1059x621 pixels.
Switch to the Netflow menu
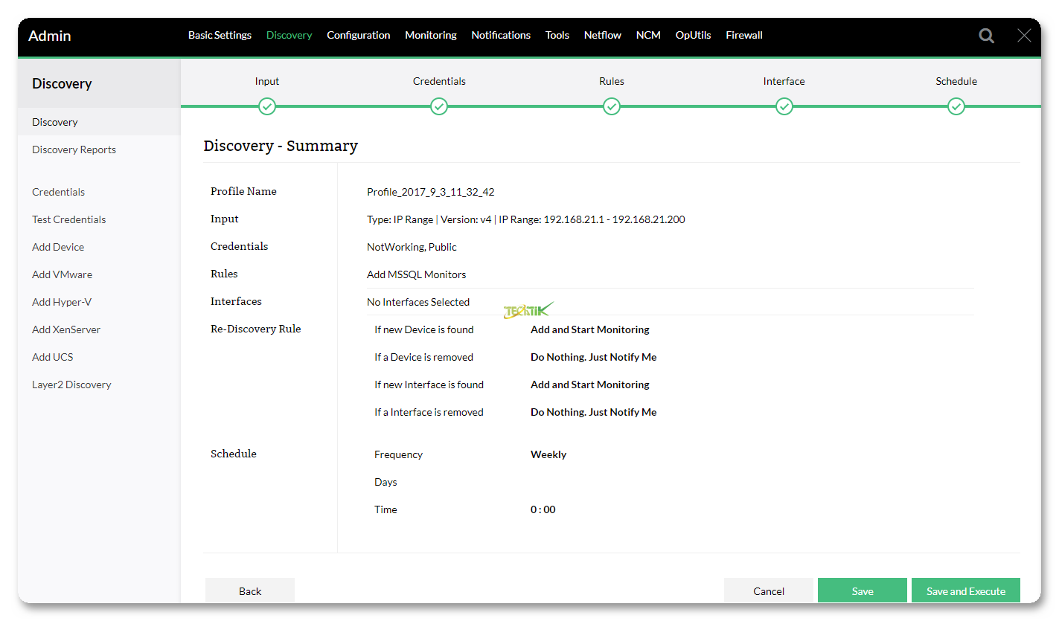[602, 35]
